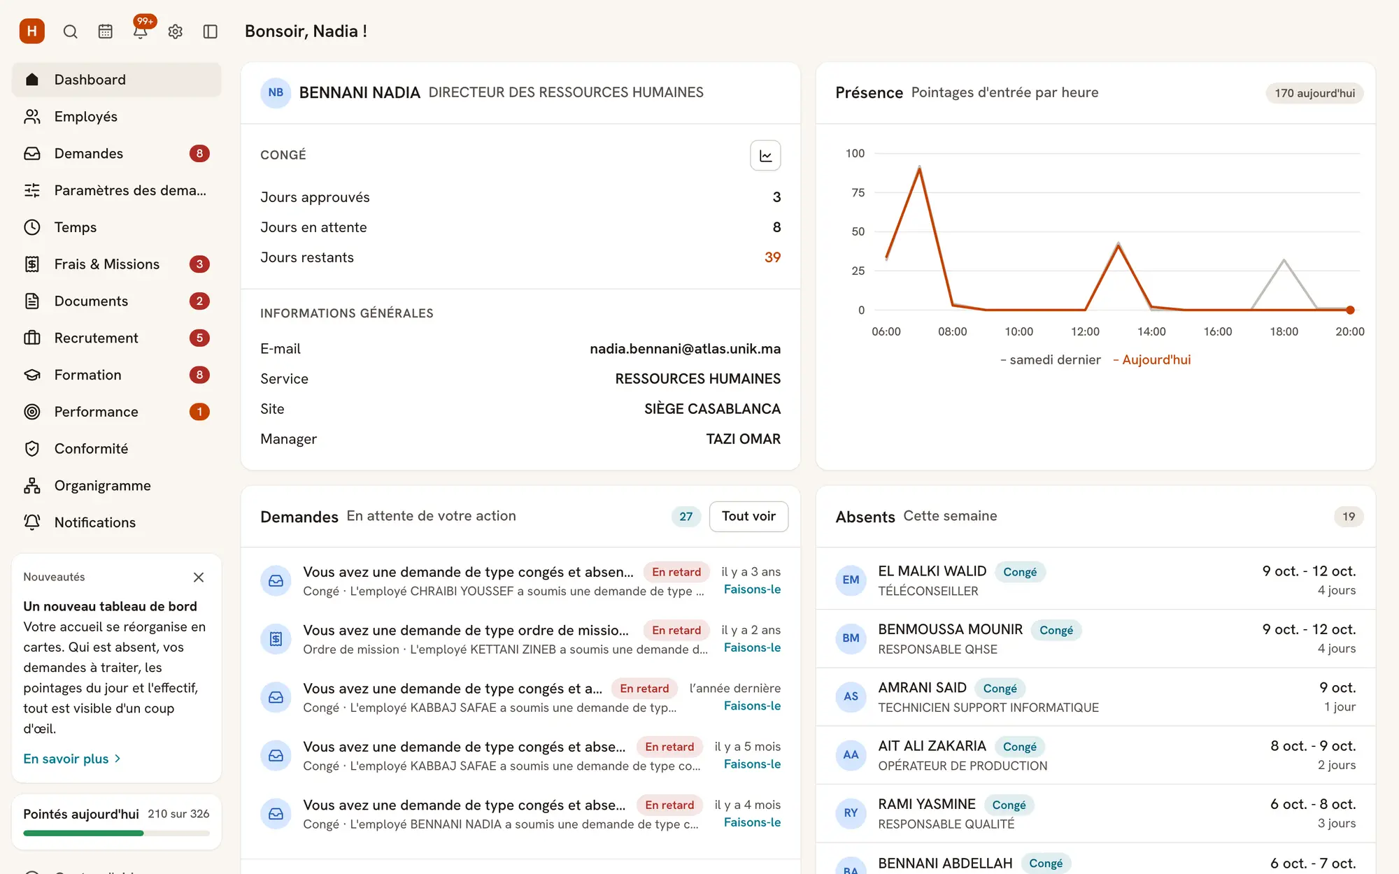Click Pointés aujourd'hui progress bar
This screenshot has width=1399, height=874.
tap(116, 833)
